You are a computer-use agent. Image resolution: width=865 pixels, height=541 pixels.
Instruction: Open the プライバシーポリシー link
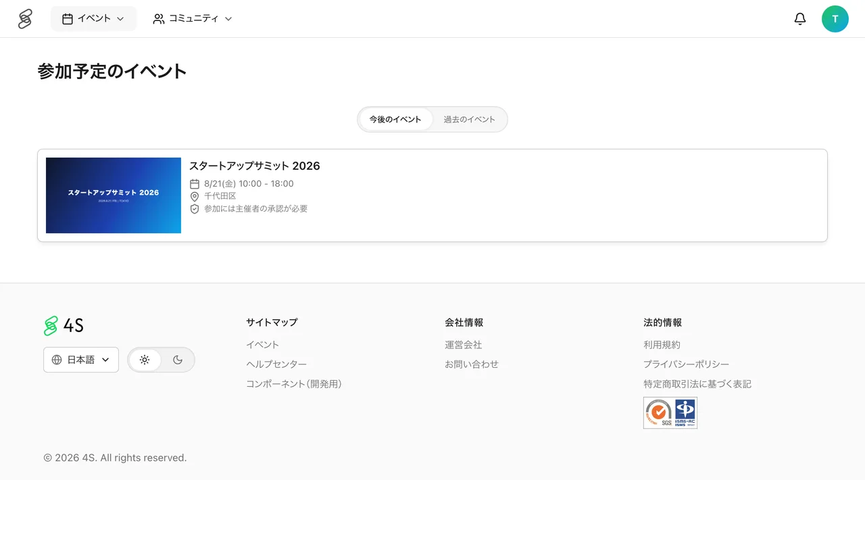(687, 364)
